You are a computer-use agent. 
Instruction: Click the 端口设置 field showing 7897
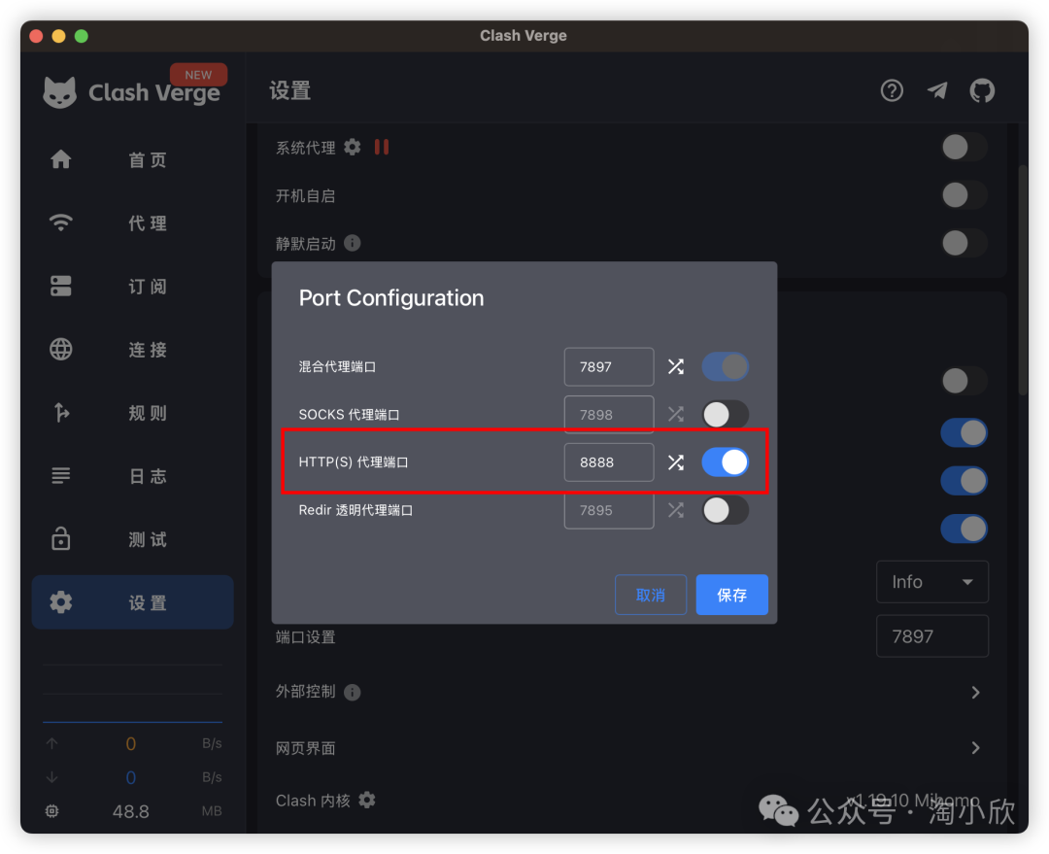click(x=932, y=635)
